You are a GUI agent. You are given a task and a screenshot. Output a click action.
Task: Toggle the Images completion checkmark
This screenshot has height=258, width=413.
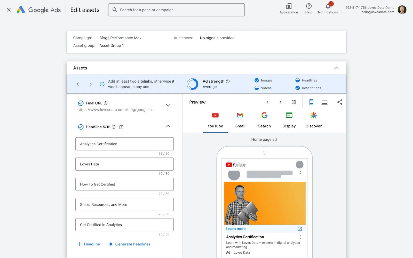pos(257,80)
